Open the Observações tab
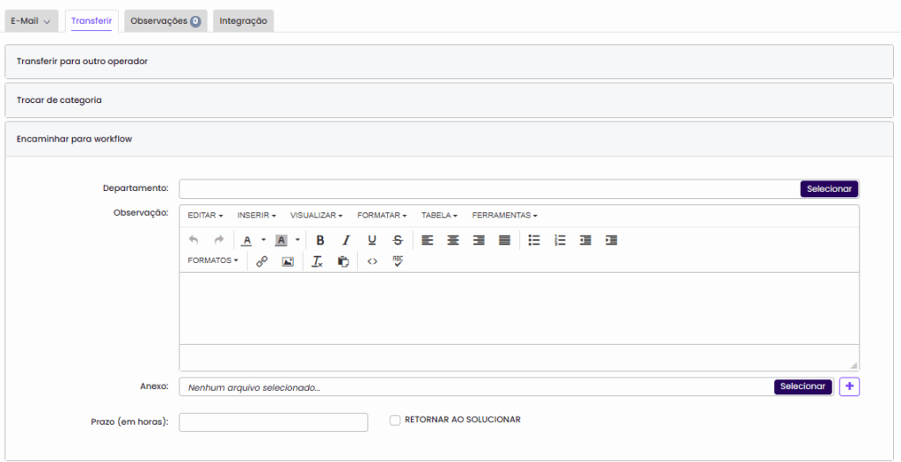 coord(165,21)
